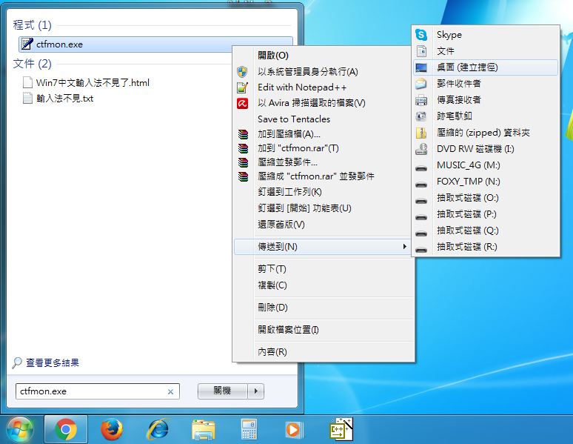Select 刪除(D) in context menu
The width and height of the screenshot is (573, 444).
coord(272,308)
